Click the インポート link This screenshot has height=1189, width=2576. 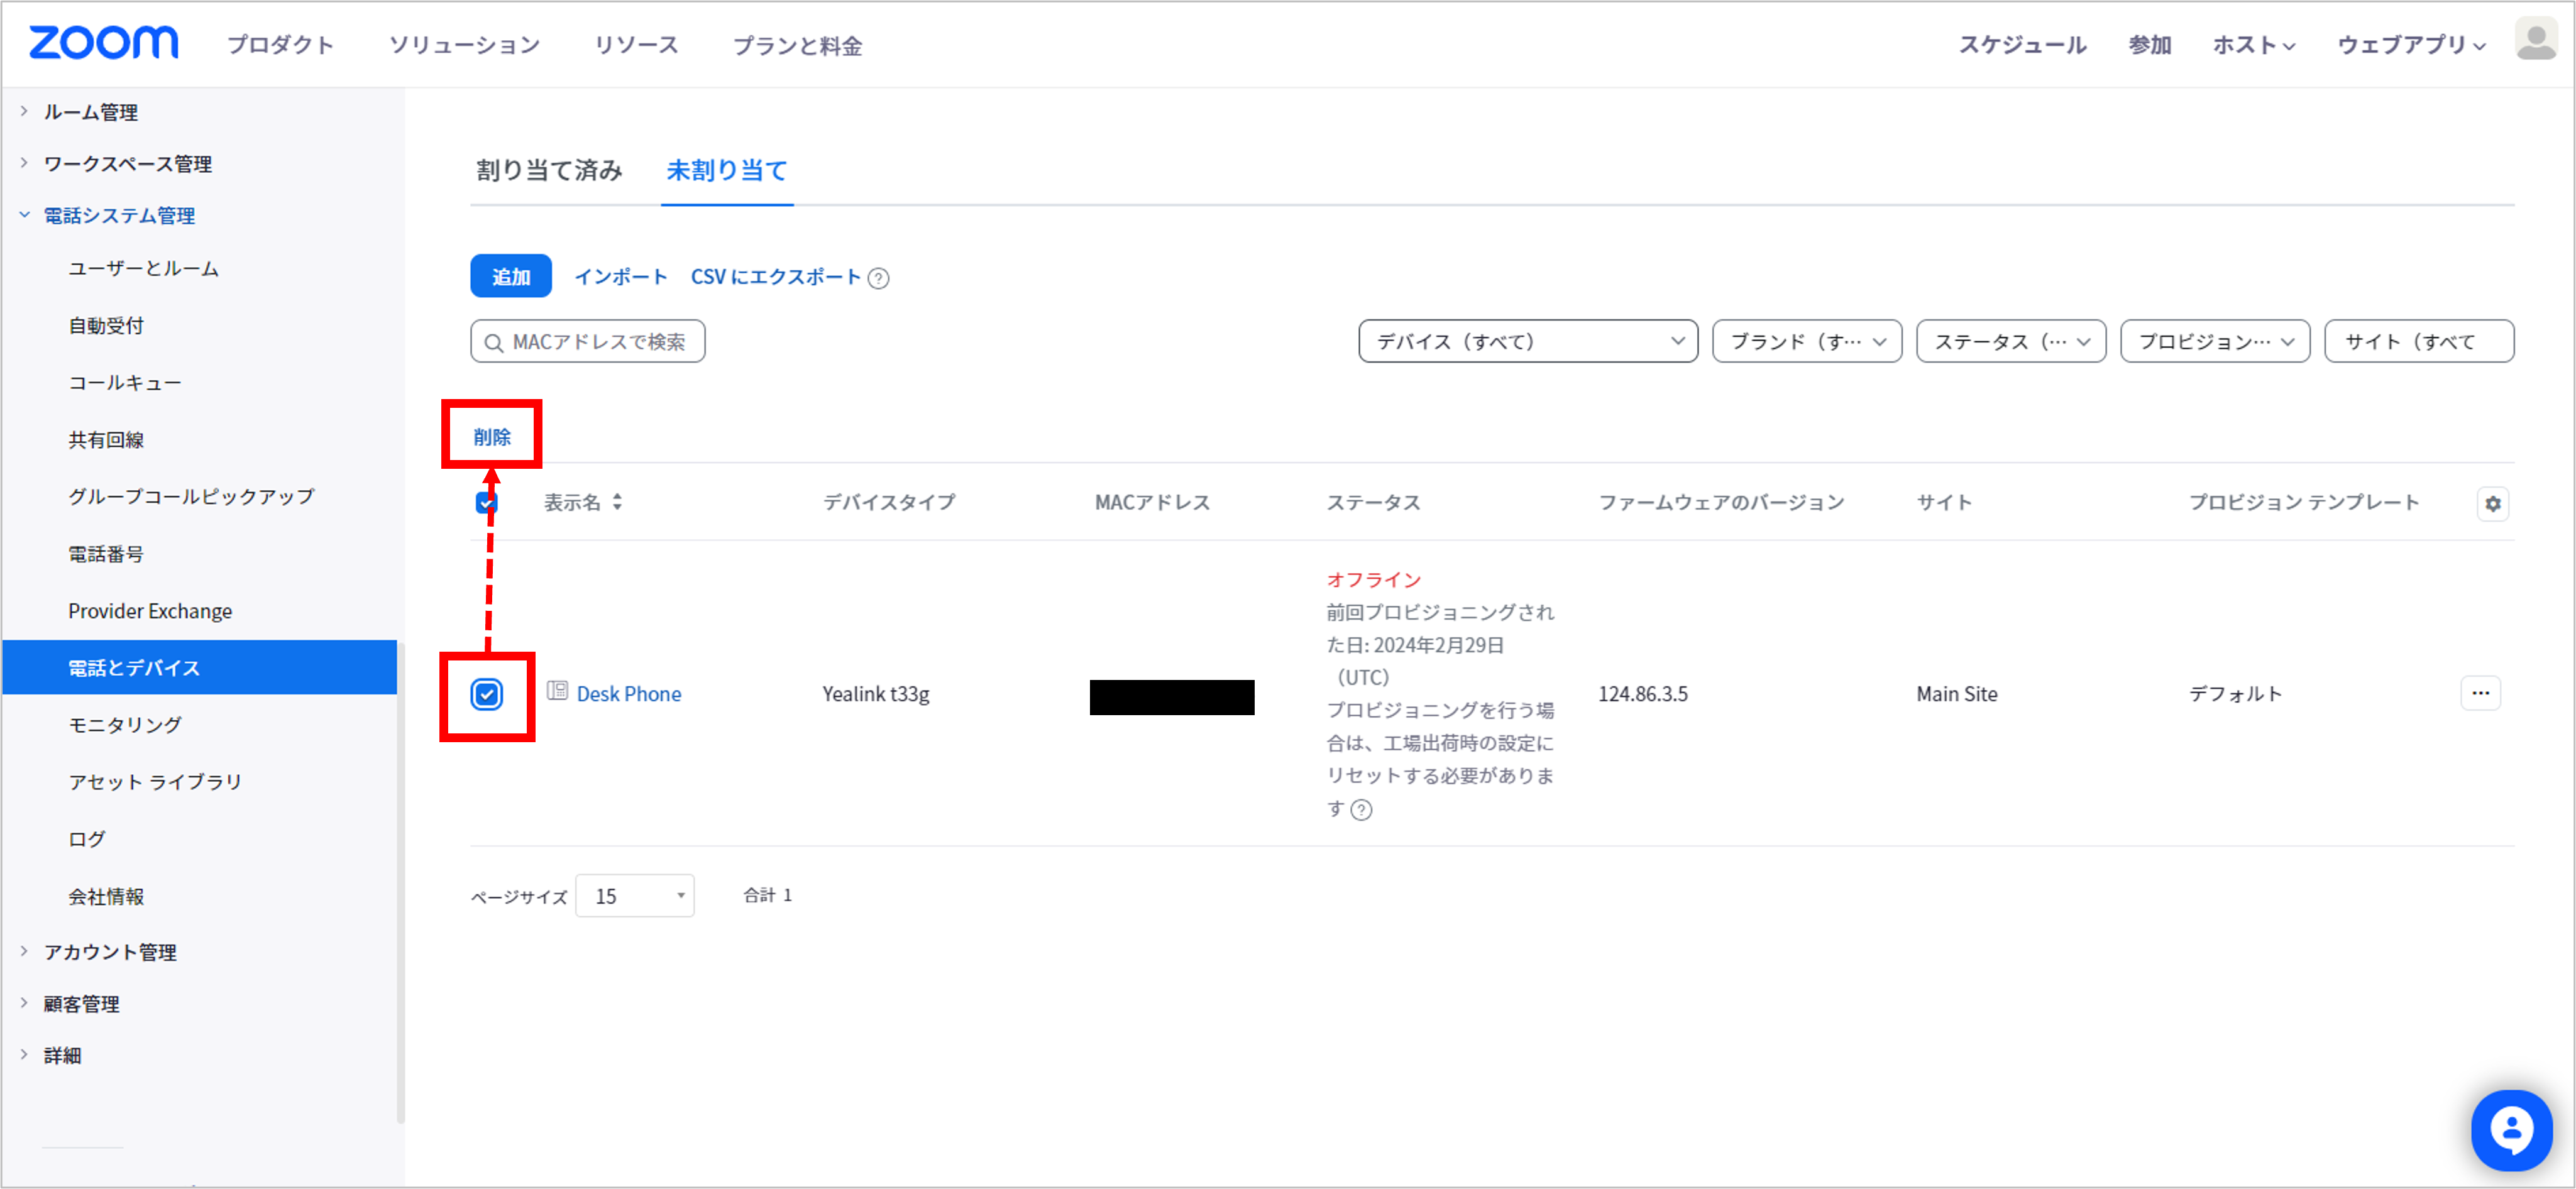[x=620, y=277]
